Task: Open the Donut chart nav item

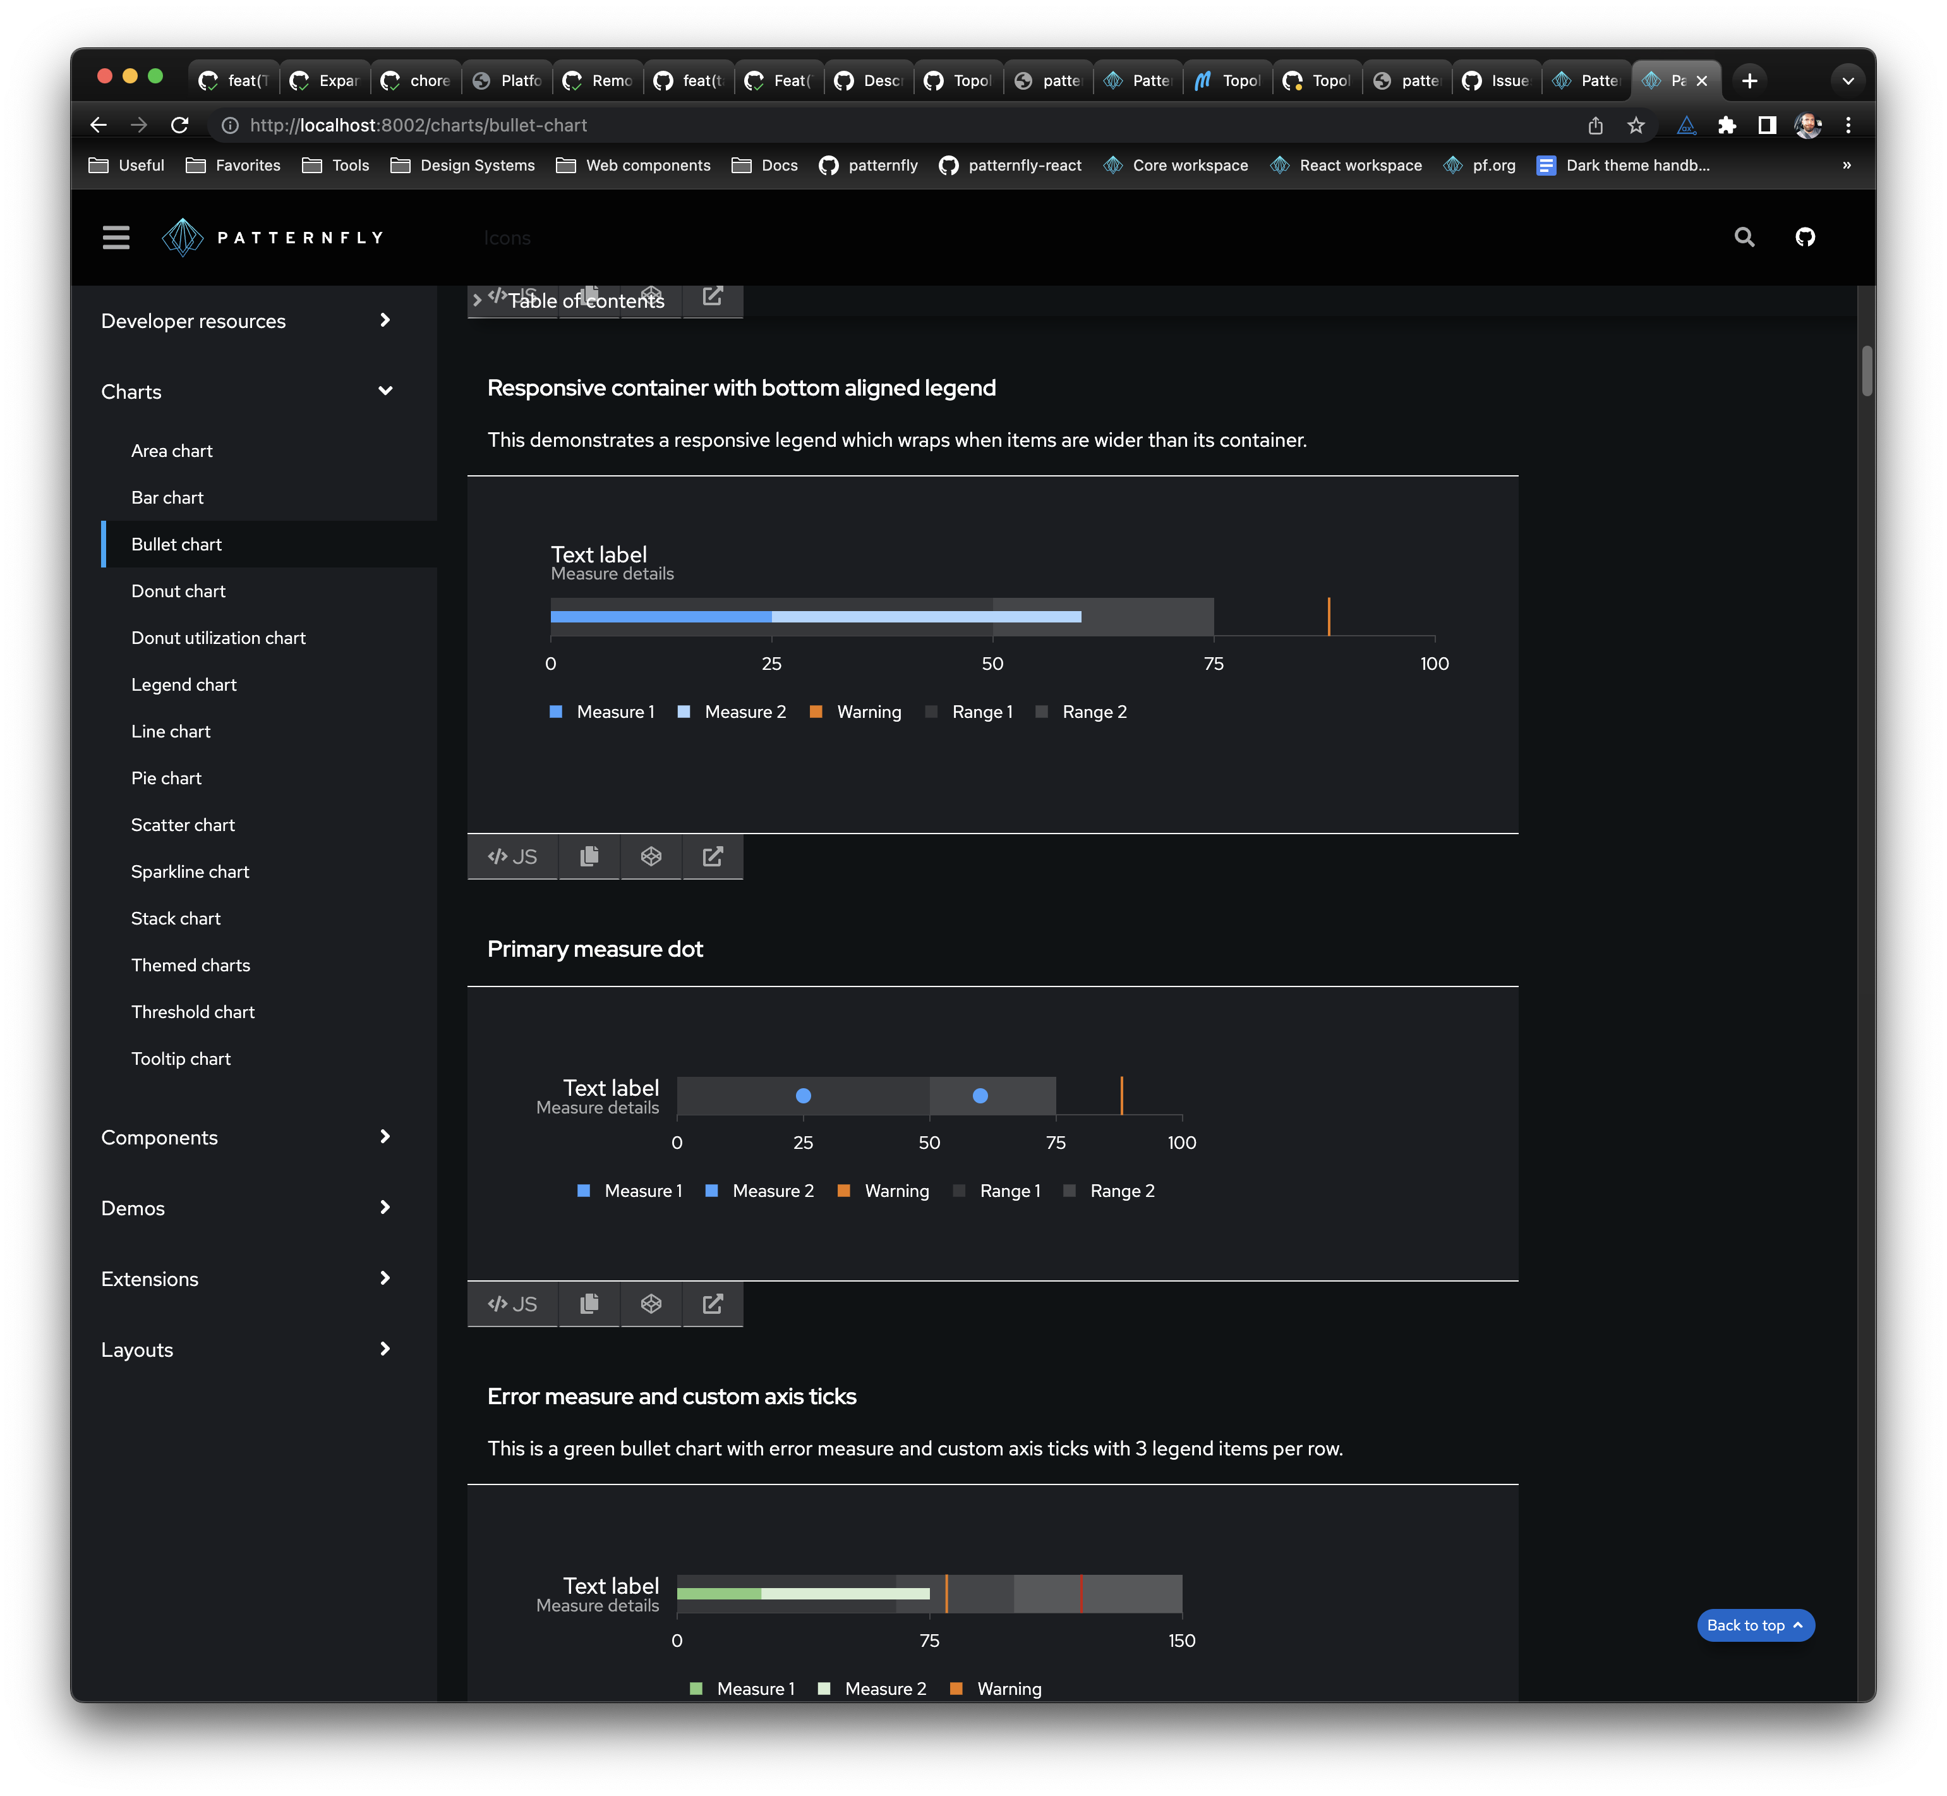Action: 178,591
